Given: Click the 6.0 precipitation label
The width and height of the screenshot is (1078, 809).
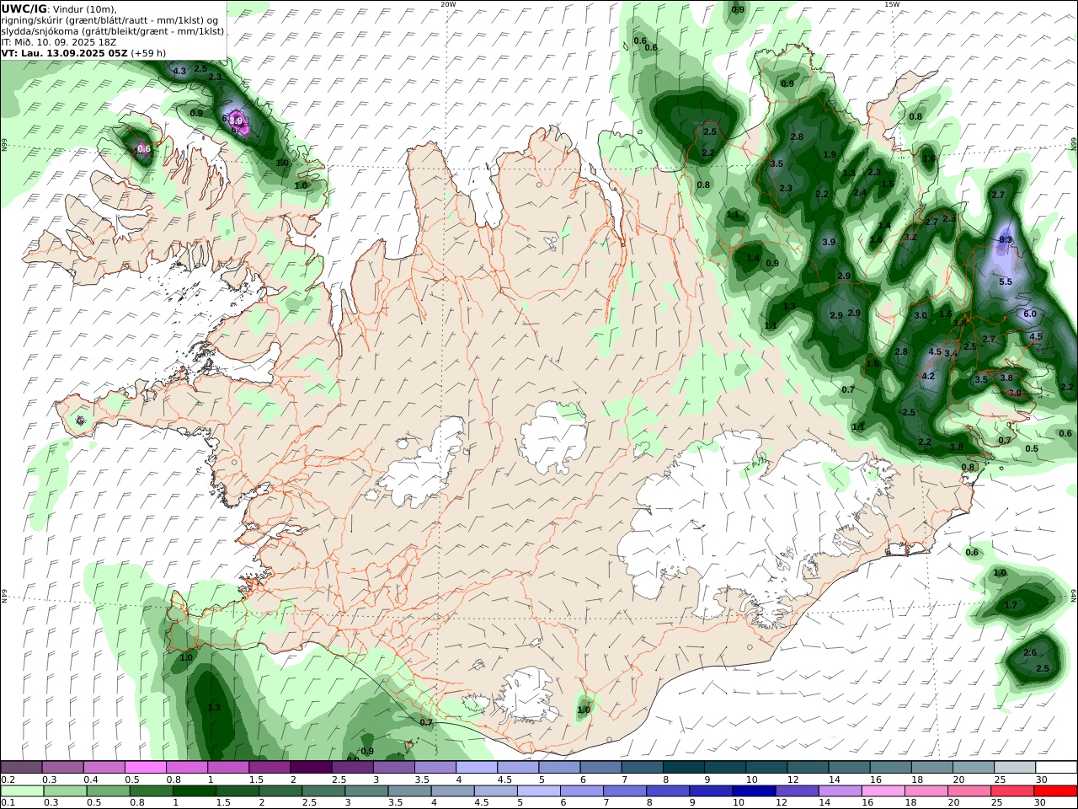Looking at the screenshot, I should 1030,314.
